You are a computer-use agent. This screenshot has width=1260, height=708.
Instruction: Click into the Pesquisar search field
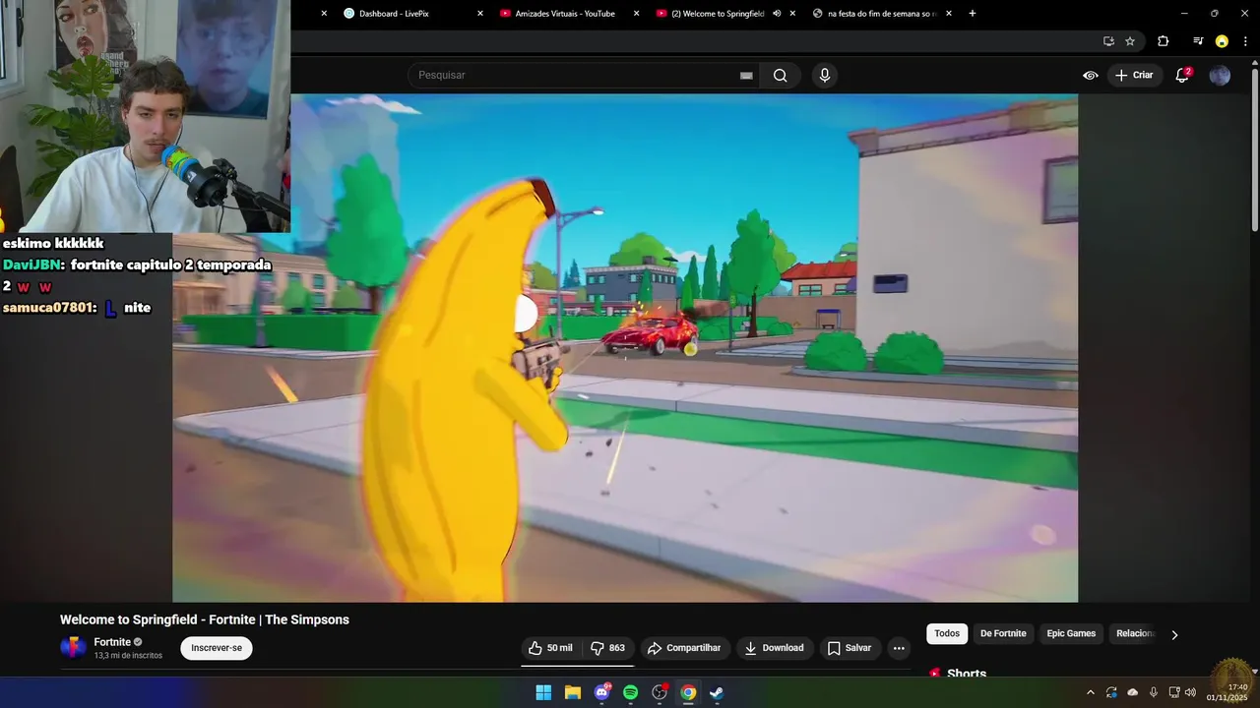[x=576, y=76]
